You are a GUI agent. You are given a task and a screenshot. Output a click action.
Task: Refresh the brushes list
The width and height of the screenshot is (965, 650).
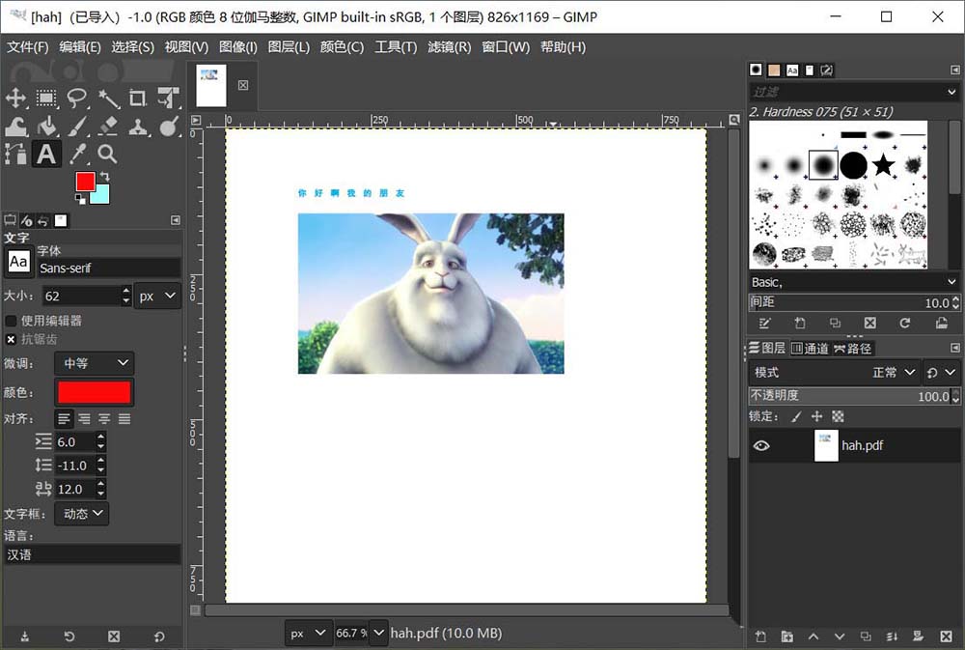coord(905,323)
